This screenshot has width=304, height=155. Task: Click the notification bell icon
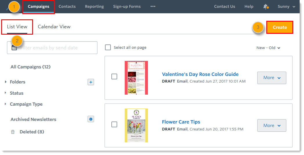click(265, 7)
